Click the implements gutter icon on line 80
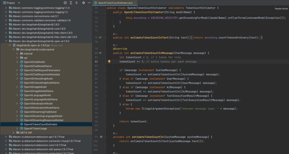The width and height of the screenshot is (289, 154). point(100,53)
